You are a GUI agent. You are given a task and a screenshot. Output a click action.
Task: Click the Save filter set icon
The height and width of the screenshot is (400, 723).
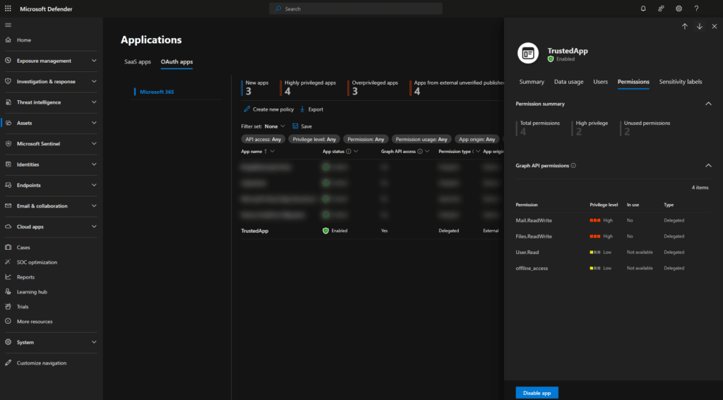[295, 126]
